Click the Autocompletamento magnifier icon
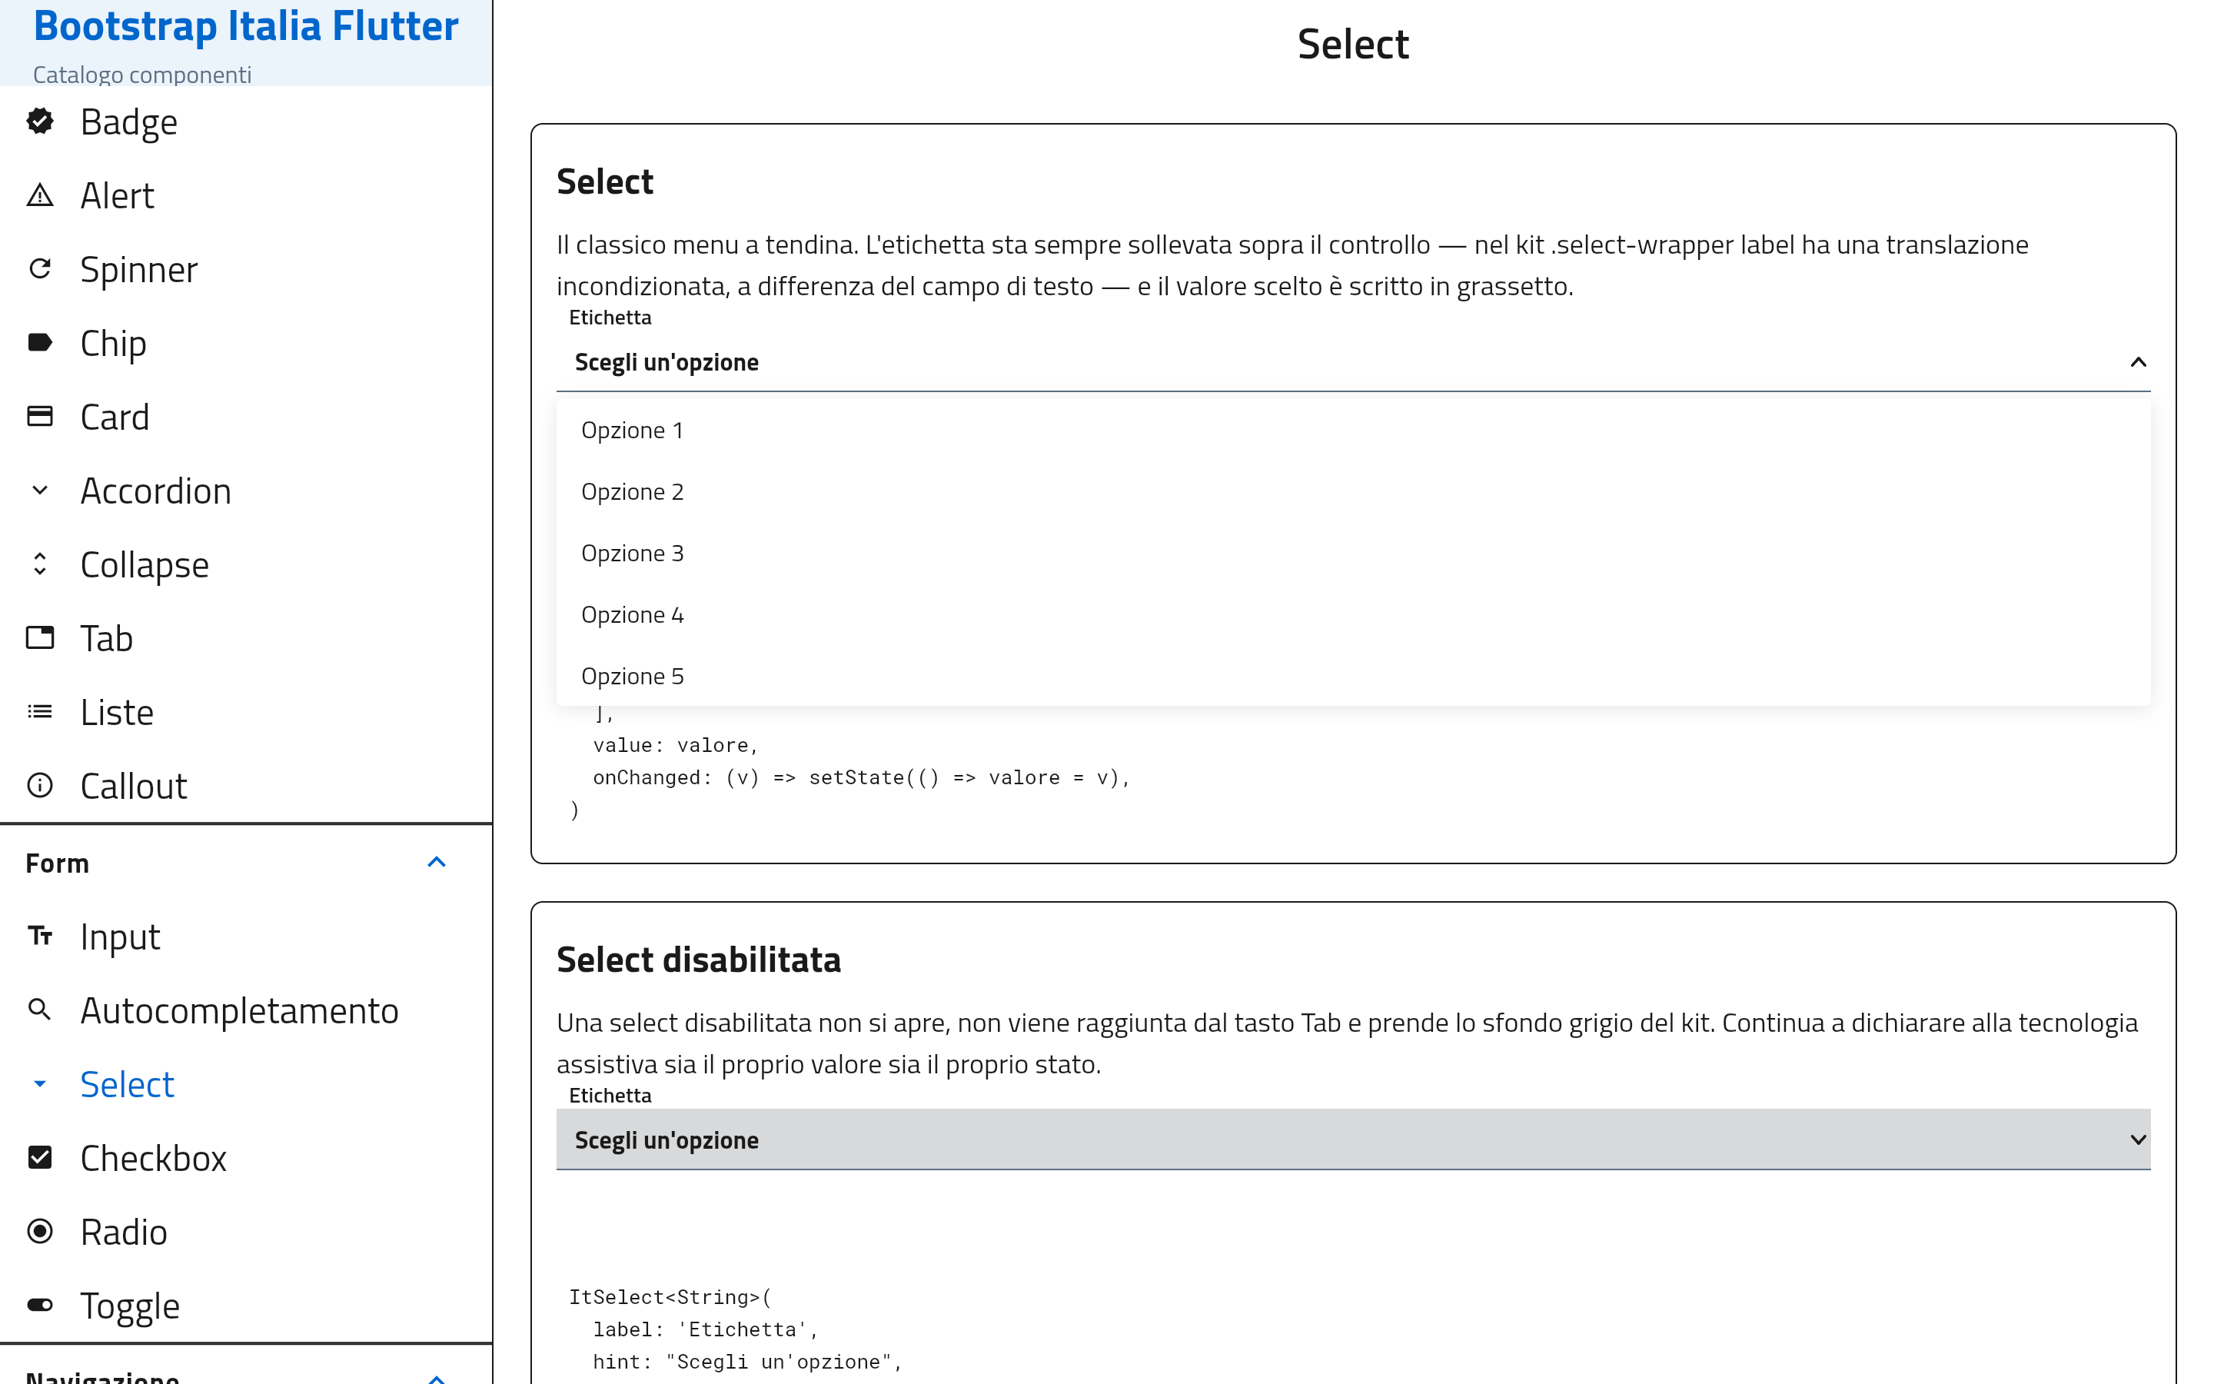This screenshot has width=2214, height=1384. point(40,1010)
